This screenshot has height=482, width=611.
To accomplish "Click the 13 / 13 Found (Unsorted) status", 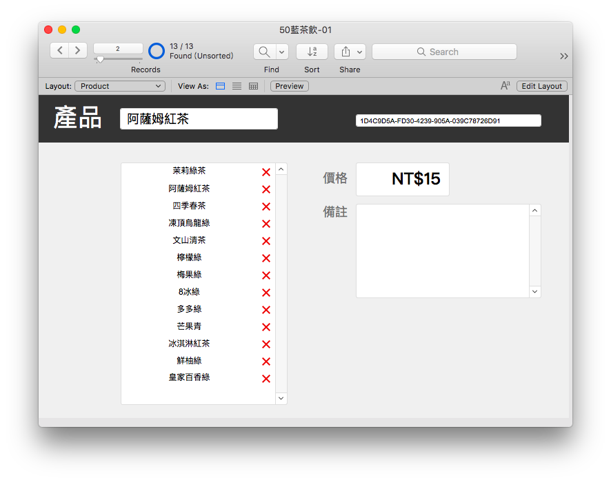I will 201,51.
